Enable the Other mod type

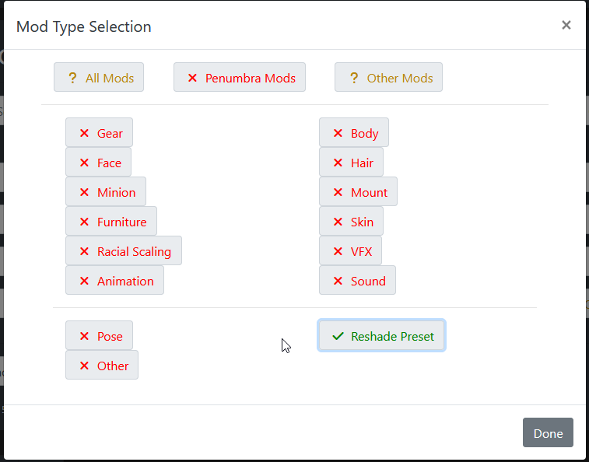coord(102,365)
